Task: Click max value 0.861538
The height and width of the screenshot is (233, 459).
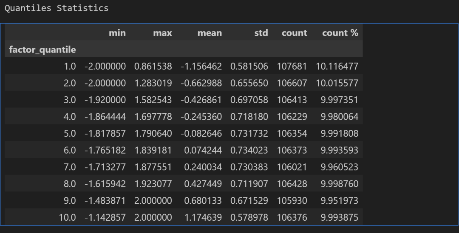Action: [x=153, y=66]
